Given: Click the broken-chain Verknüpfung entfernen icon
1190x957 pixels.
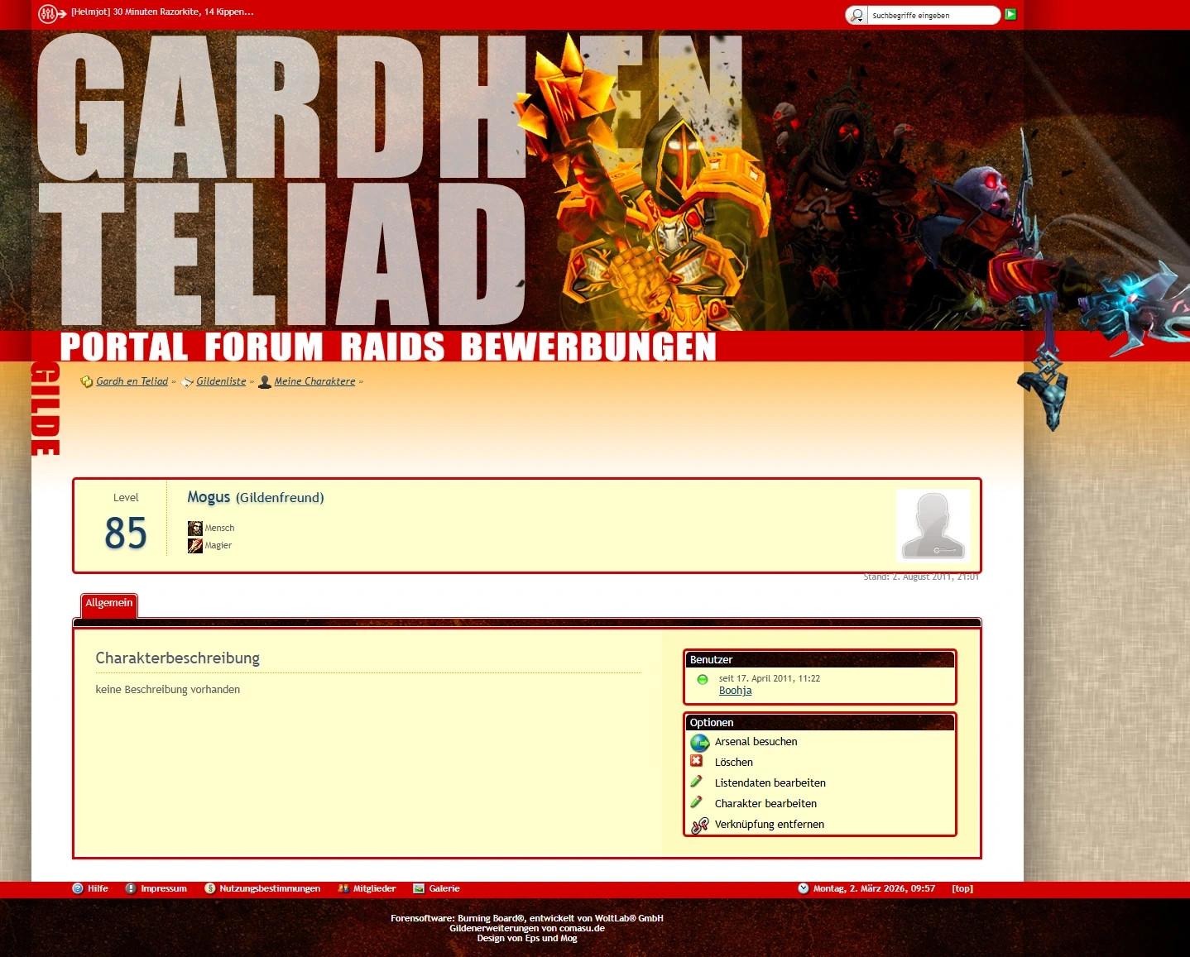Looking at the screenshot, I should tap(700, 825).
